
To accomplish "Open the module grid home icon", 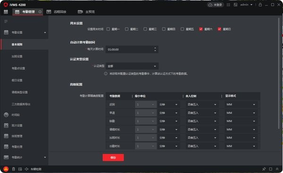I will pos(6,12).
